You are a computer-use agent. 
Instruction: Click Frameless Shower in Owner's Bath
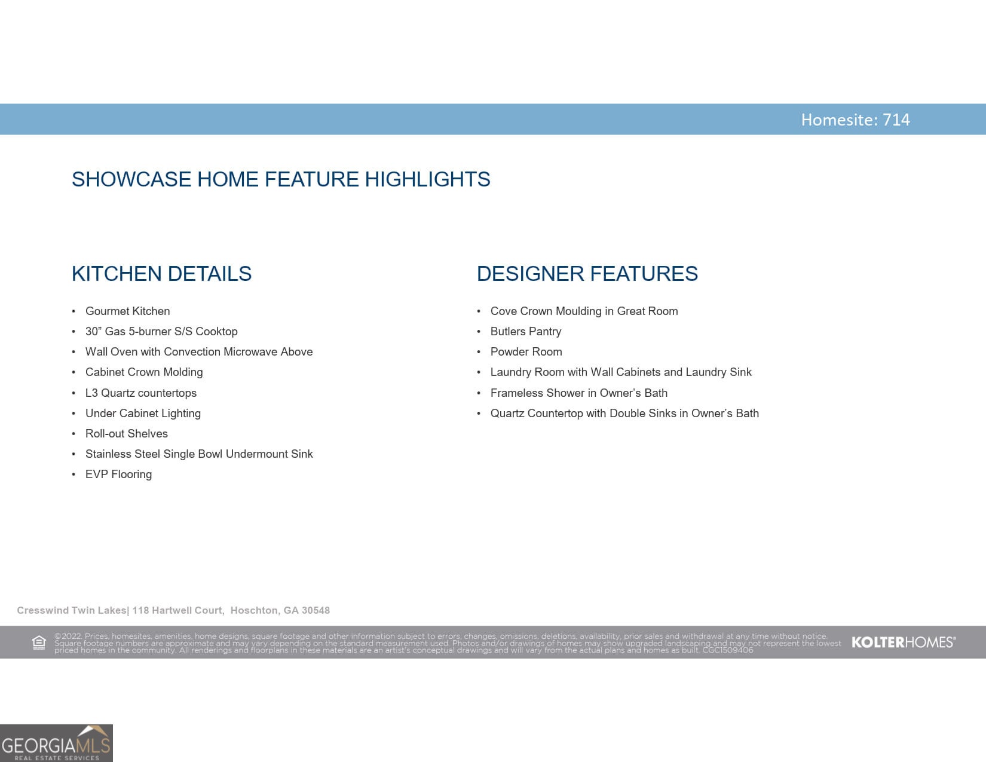click(x=578, y=393)
